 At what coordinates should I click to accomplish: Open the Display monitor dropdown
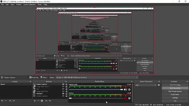coord(97,77)
